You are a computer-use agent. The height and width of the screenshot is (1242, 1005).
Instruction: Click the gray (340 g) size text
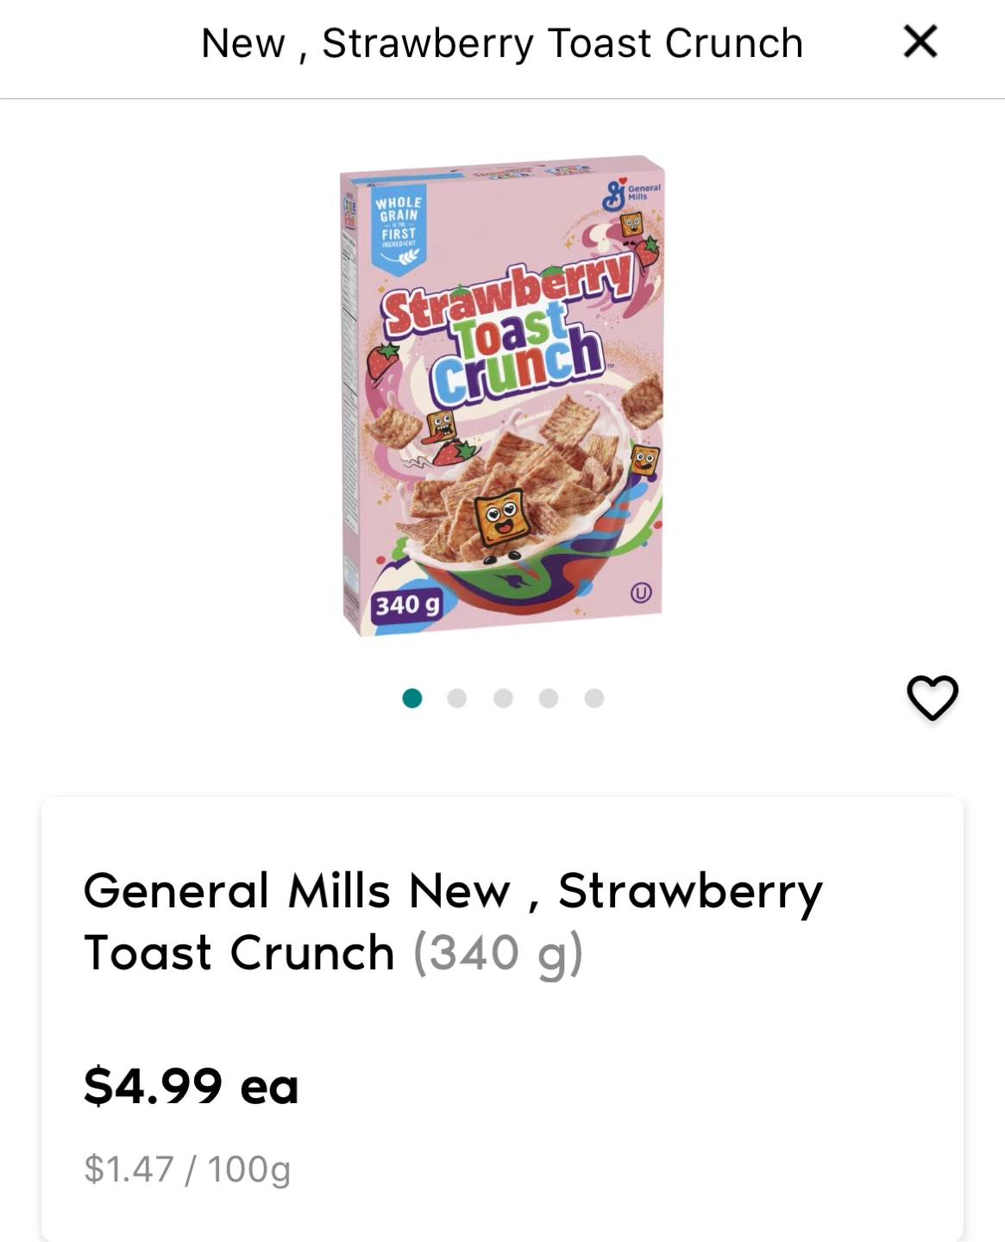click(x=498, y=954)
